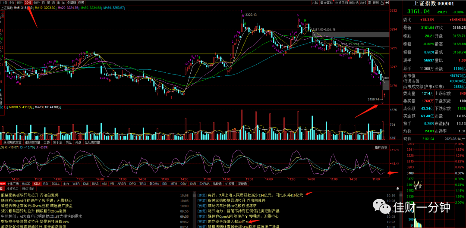Switch chart to 15分 period

[19, 3]
